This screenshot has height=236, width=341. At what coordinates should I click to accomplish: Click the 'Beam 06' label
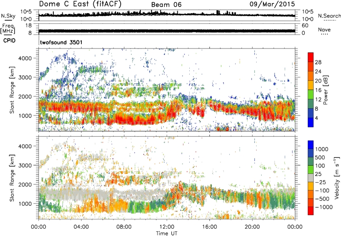[x=166, y=5]
